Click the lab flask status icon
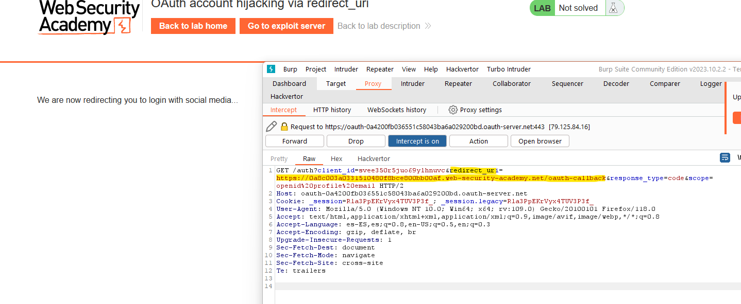Viewport: 741px width, 304px height. [613, 8]
